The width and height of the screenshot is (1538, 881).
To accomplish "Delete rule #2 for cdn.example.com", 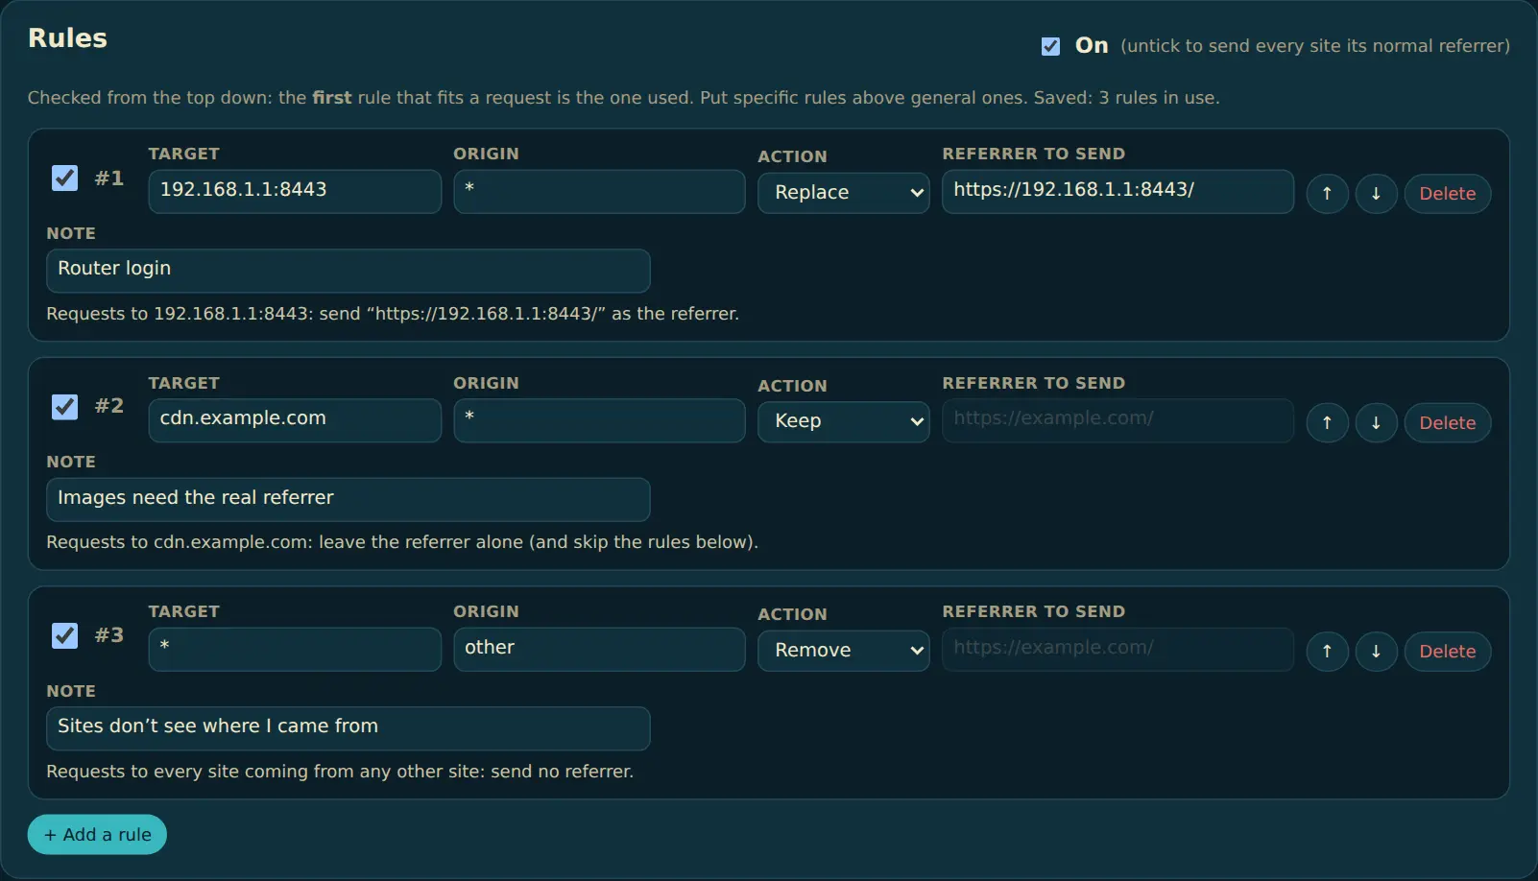I will (x=1447, y=422).
